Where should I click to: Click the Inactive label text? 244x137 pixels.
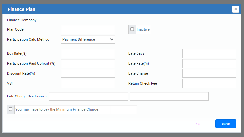(x=143, y=29)
